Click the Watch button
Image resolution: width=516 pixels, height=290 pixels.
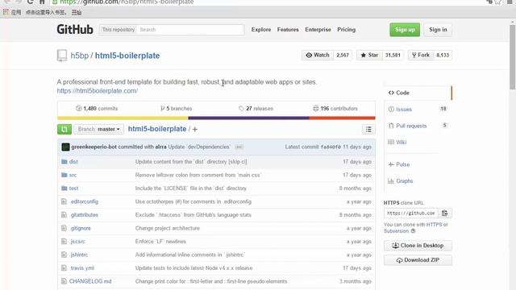tap(318, 55)
